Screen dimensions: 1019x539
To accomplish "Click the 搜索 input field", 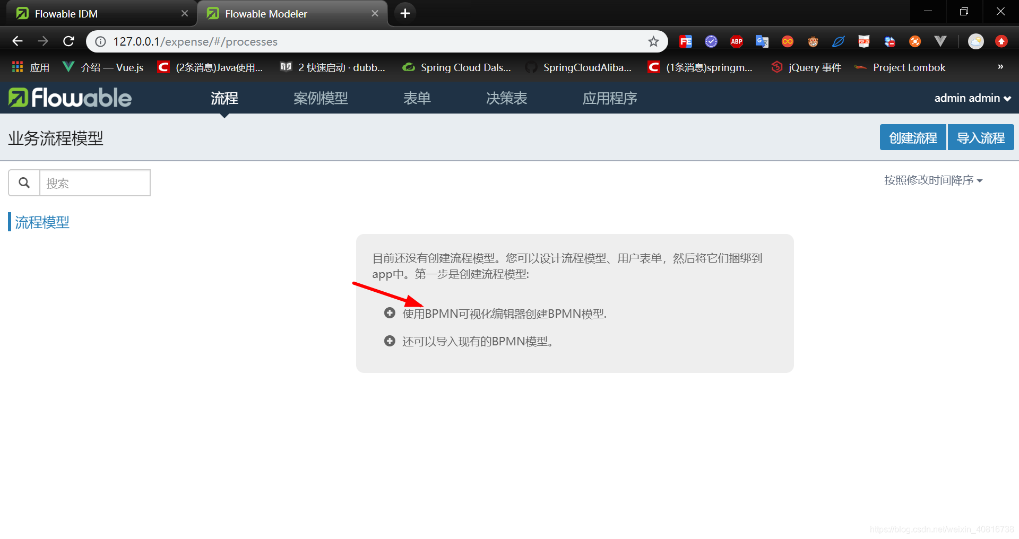I will (95, 182).
